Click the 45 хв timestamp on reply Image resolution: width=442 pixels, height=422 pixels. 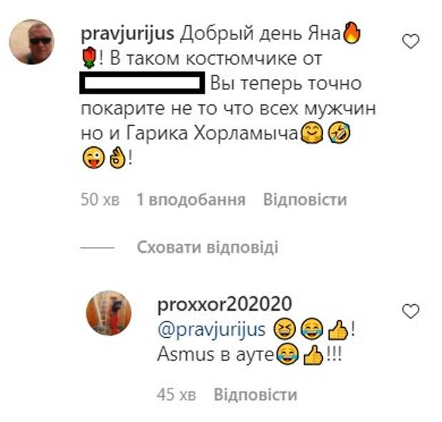(x=177, y=394)
